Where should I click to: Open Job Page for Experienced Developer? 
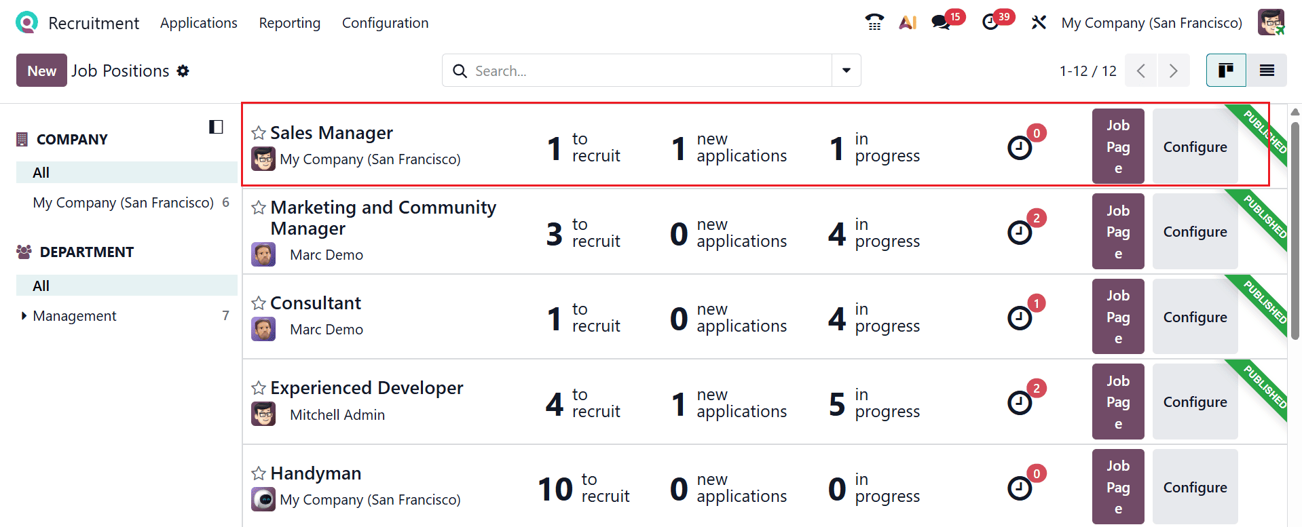(1118, 402)
